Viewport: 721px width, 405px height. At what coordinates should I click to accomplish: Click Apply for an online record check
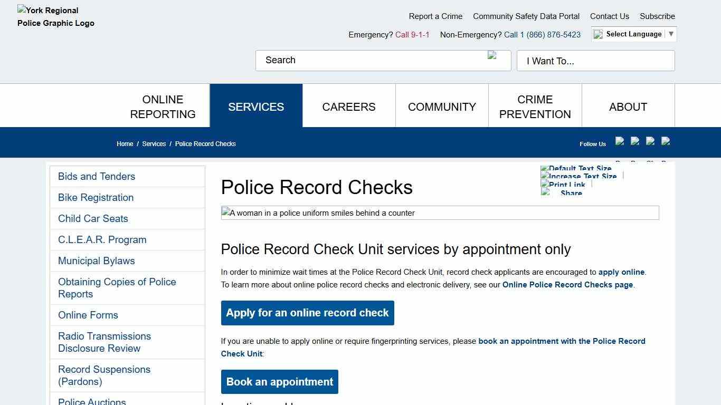coord(307,313)
